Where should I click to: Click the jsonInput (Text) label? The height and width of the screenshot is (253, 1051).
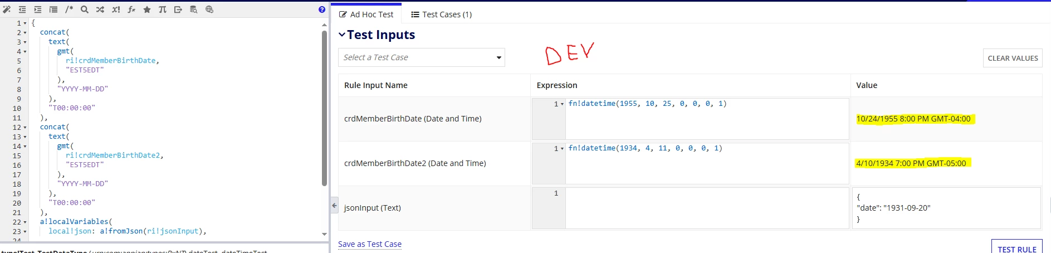(x=373, y=208)
